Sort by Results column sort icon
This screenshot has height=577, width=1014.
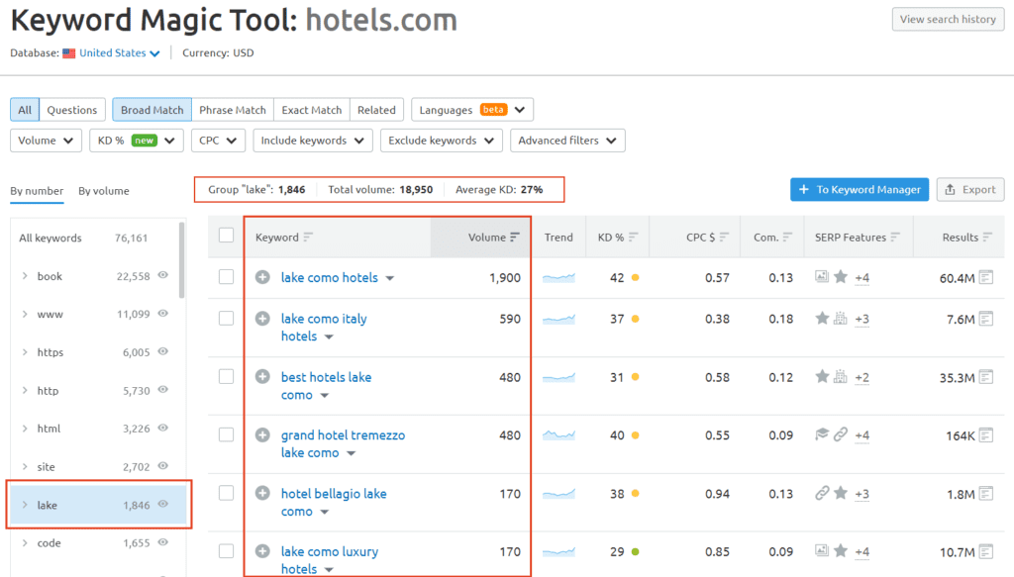tap(987, 238)
